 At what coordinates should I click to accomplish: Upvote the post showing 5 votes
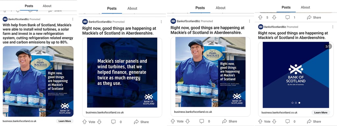(x=260, y=17)
